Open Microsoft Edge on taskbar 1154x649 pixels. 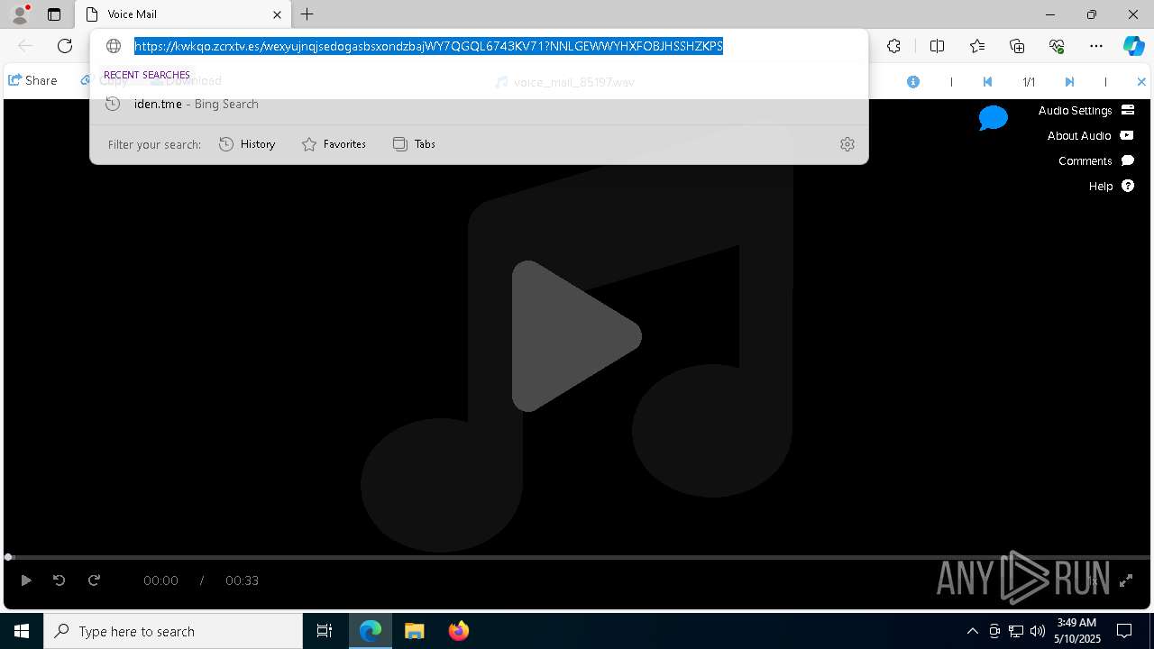click(x=371, y=631)
